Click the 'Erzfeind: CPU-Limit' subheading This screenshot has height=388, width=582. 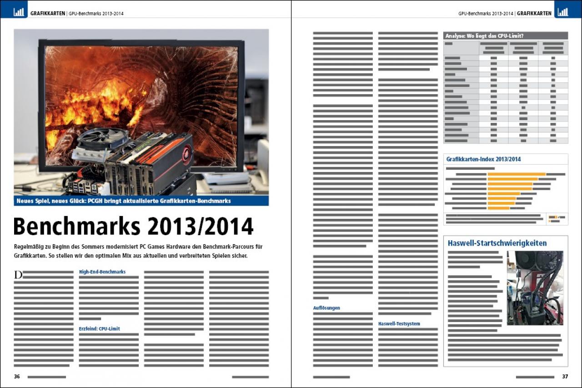point(100,328)
